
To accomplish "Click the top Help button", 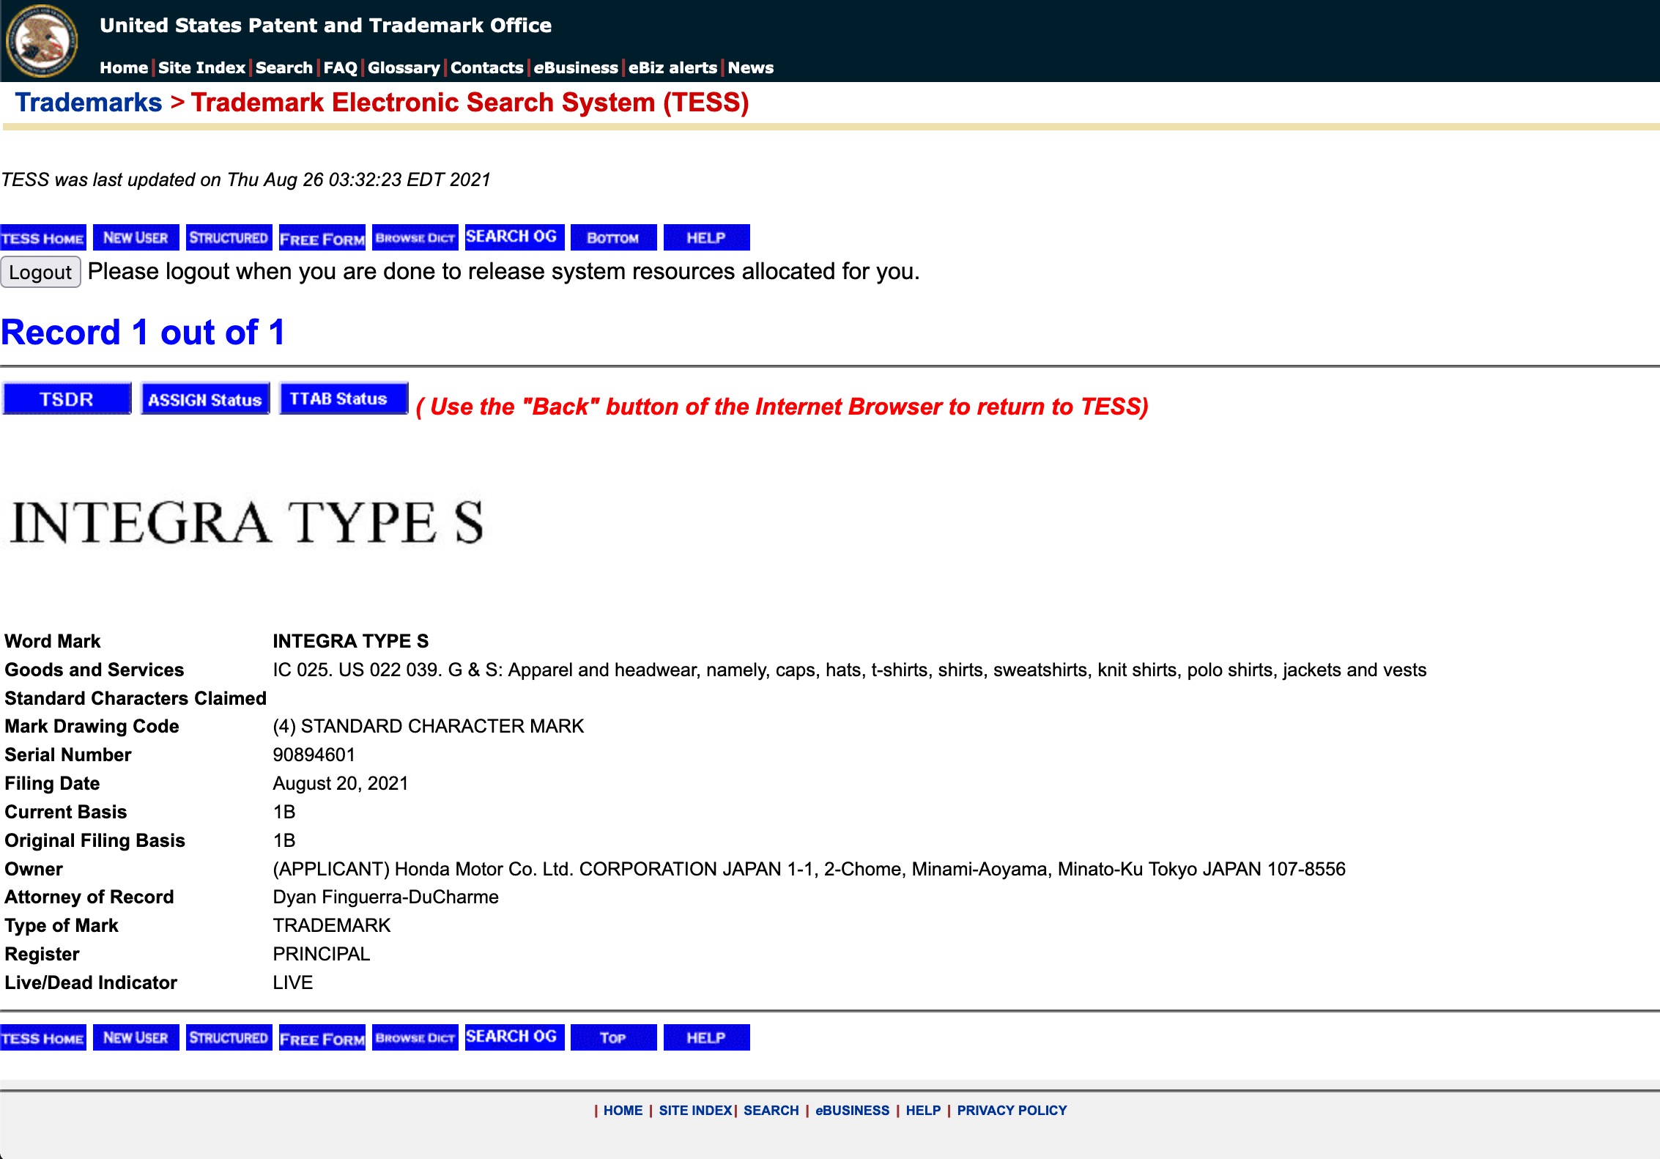I will tap(707, 237).
